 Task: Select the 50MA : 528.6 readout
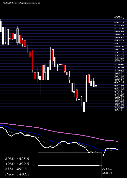coord(17,159)
